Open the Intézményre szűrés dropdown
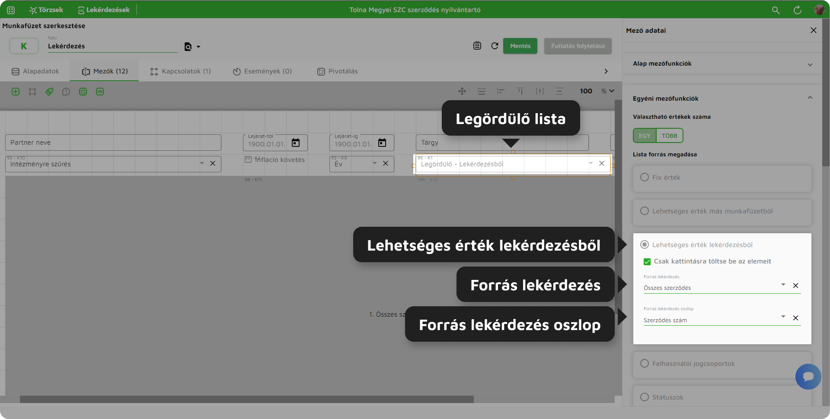Viewport: 830px width, 419px height. coord(201,163)
